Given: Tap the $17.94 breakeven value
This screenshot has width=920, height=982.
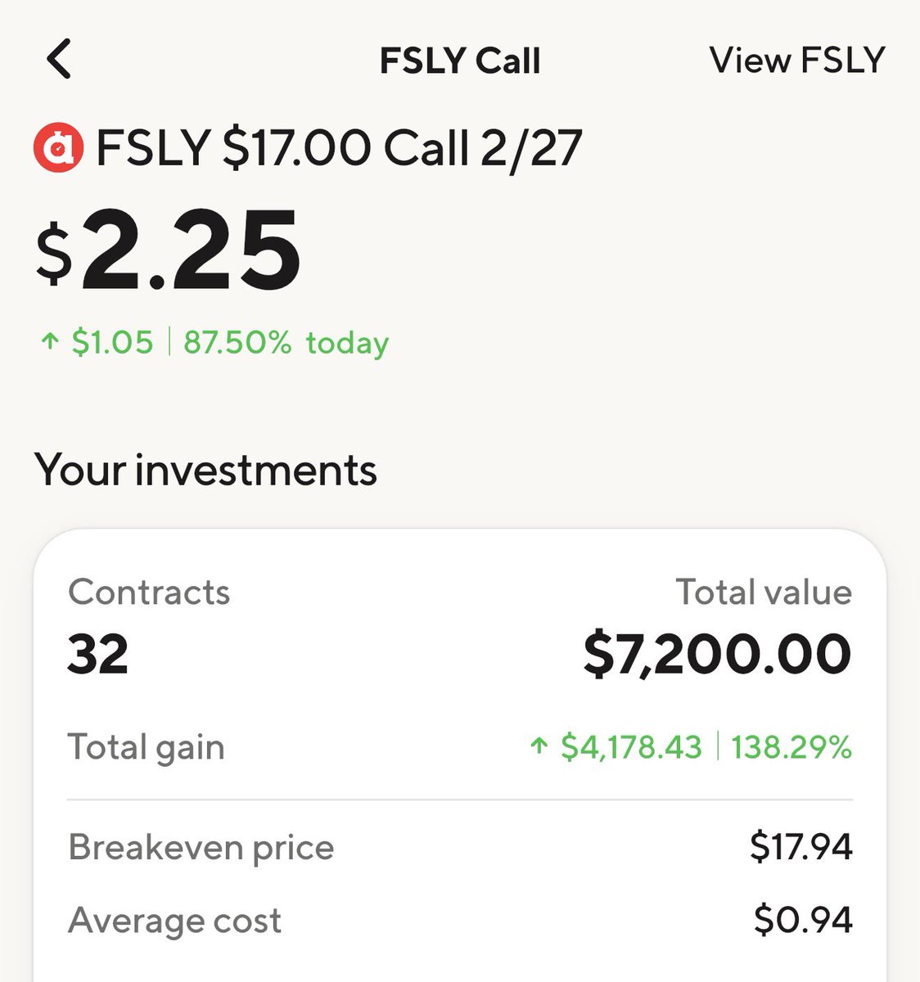Looking at the screenshot, I should click(x=801, y=847).
